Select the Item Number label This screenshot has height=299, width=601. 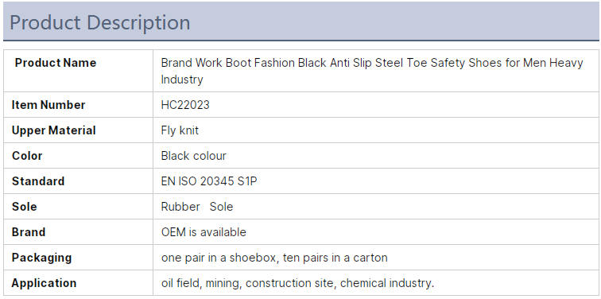tap(48, 105)
